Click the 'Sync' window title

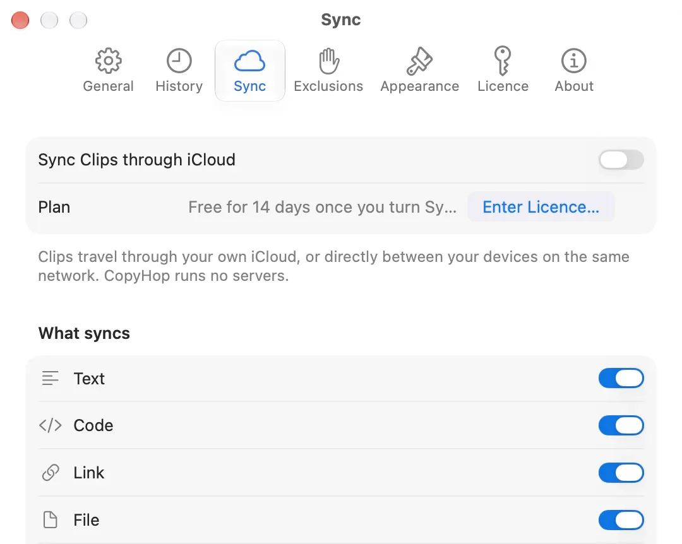(x=341, y=20)
